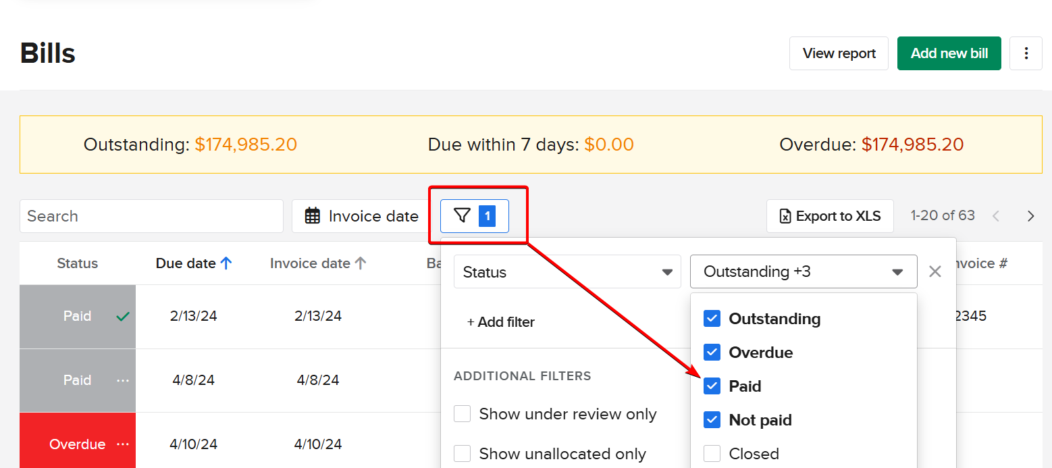Screen dimensions: 1052x468
Task: Expand the Status filter type dropdown
Action: (567, 272)
